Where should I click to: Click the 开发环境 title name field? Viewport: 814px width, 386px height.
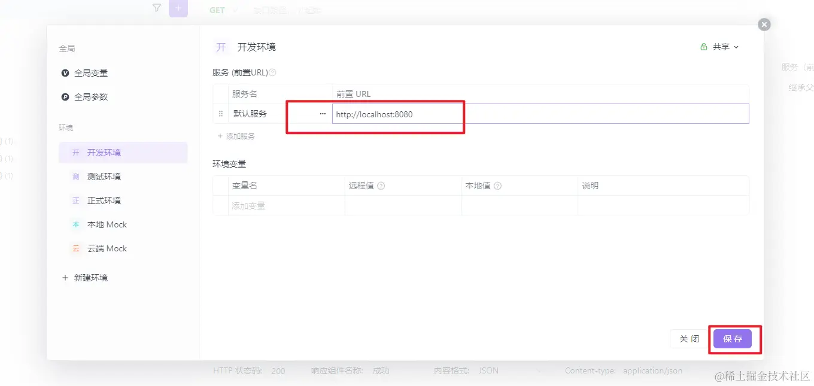[257, 47]
